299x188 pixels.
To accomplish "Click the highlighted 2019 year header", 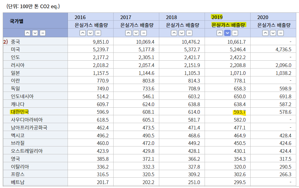I will coord(217,17).
